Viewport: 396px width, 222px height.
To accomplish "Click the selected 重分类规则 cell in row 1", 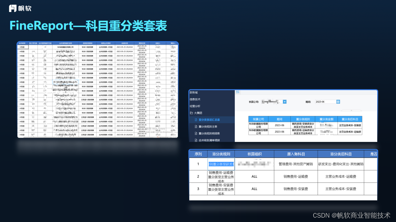I will (221, 164).
